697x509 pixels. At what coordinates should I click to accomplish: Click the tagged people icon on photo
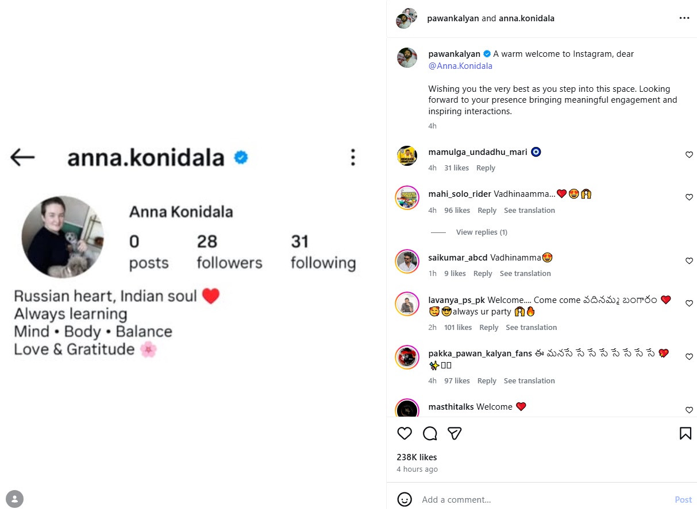click(x=15, y=499)
